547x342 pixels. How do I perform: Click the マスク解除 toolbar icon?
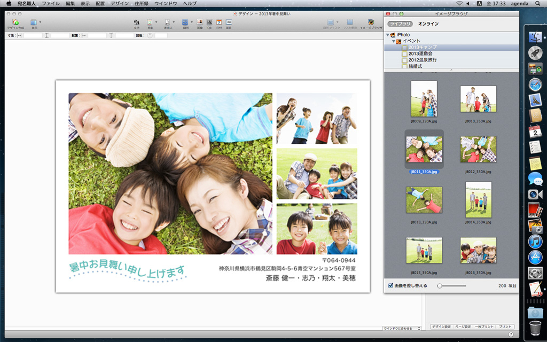(349, 22)
